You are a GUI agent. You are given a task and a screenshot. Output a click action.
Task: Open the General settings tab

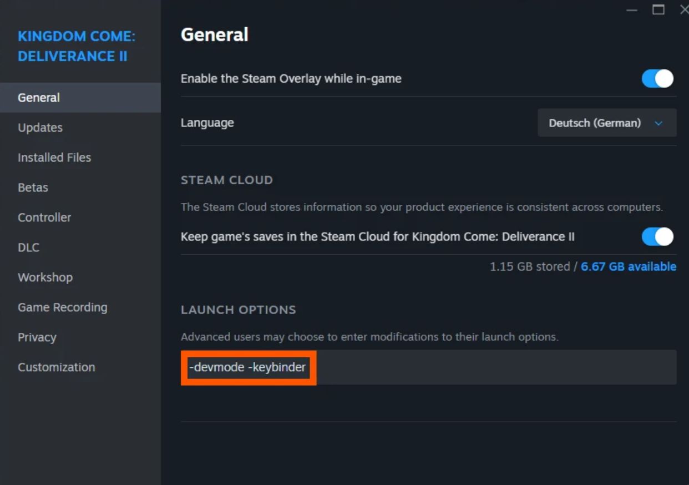click(x=39, y=98)
